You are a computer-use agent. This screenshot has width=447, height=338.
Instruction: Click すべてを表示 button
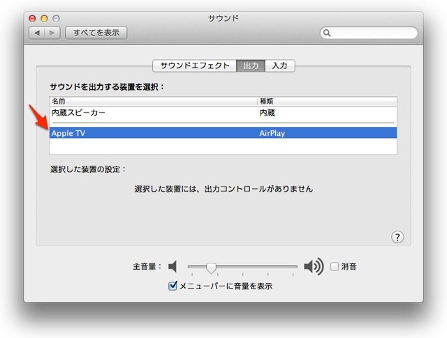click(96, 33)
